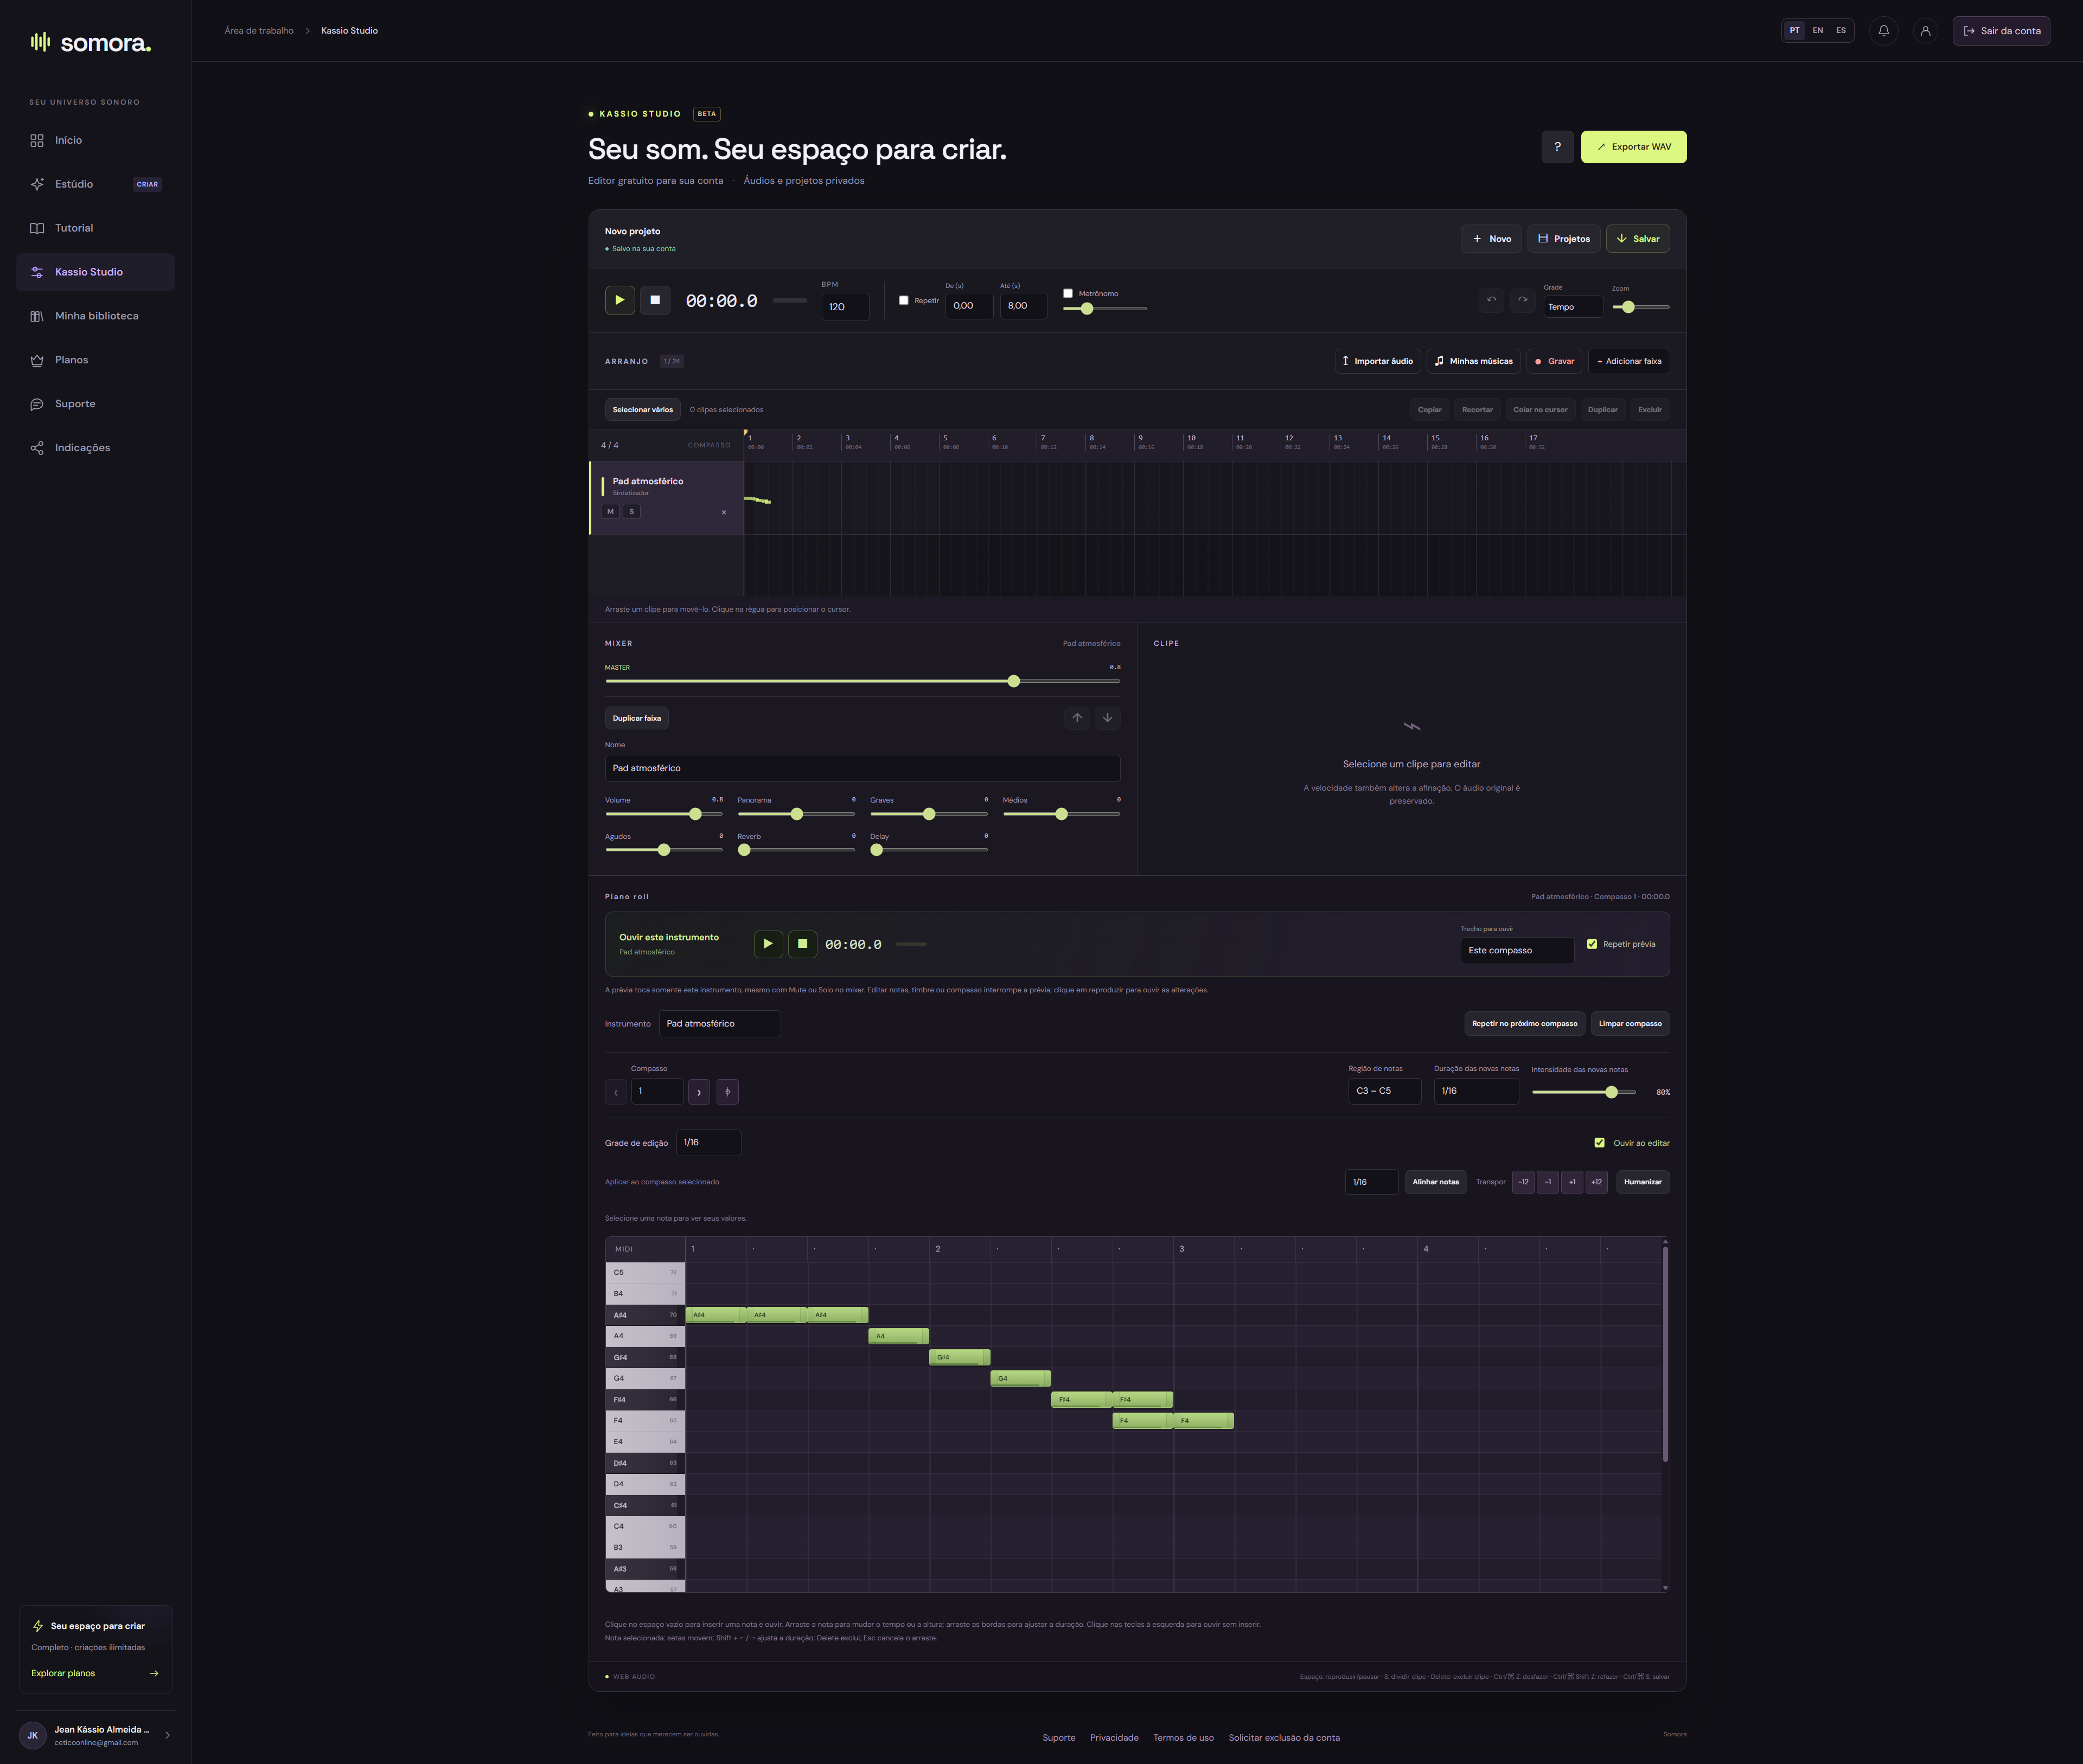2083x1764 pixels.
Task: Open Região de notas dropdown C3 – C5
Action: click(x=1385, y=1091)
